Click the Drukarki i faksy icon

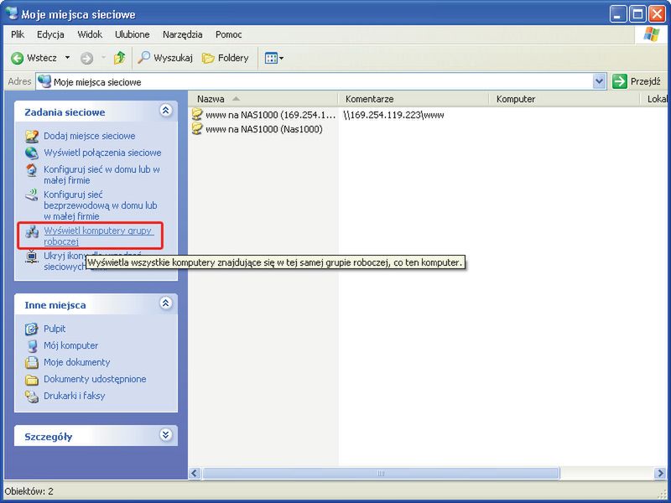[x=31, y=396]
